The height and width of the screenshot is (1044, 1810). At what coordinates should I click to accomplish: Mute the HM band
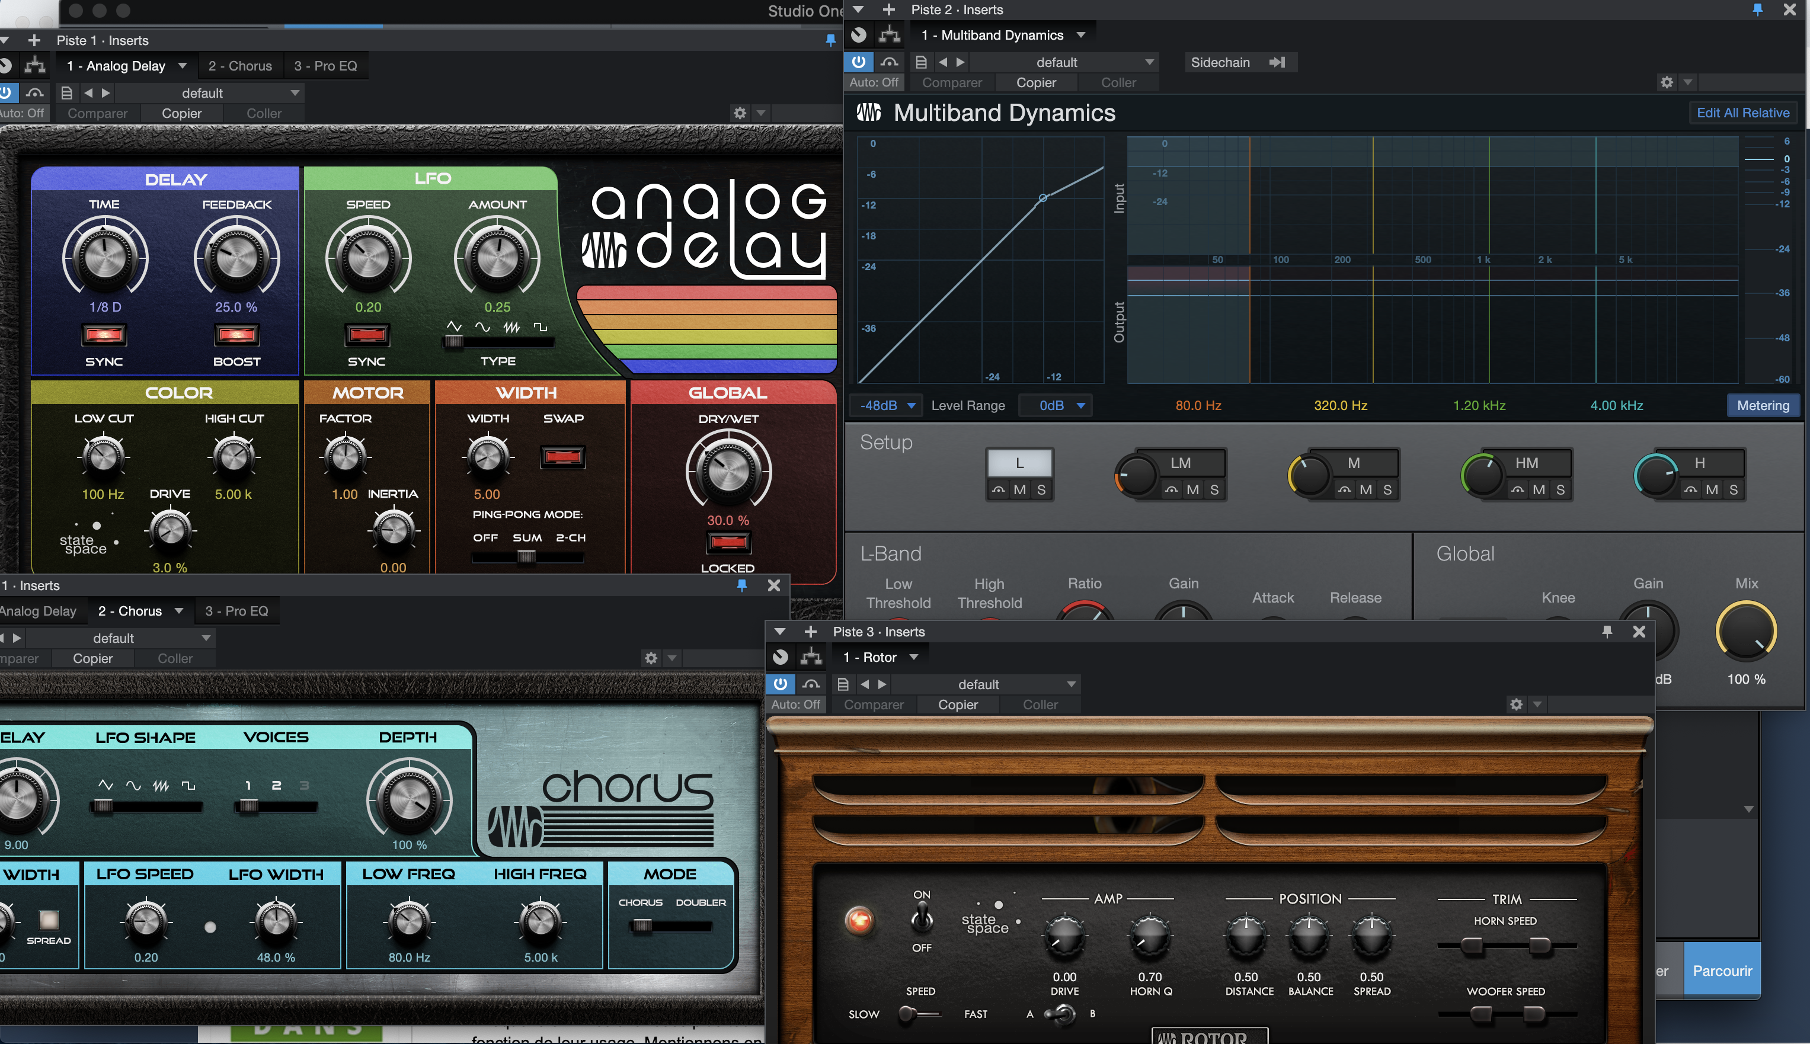(x=1538, y=490)
